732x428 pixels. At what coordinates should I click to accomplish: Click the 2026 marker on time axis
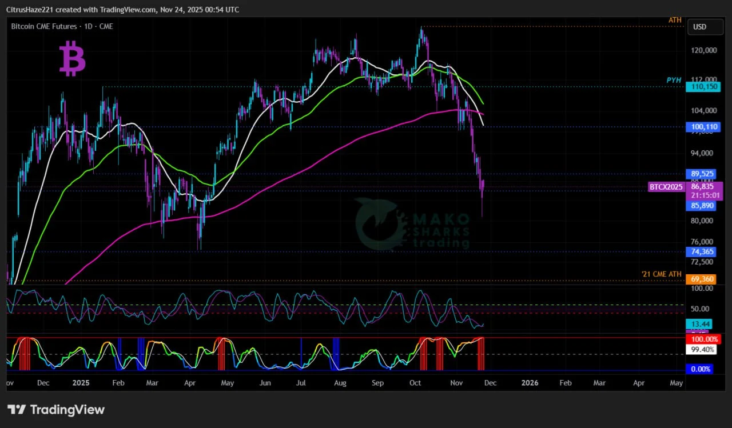pyautogui.click(x=530, y=382)
